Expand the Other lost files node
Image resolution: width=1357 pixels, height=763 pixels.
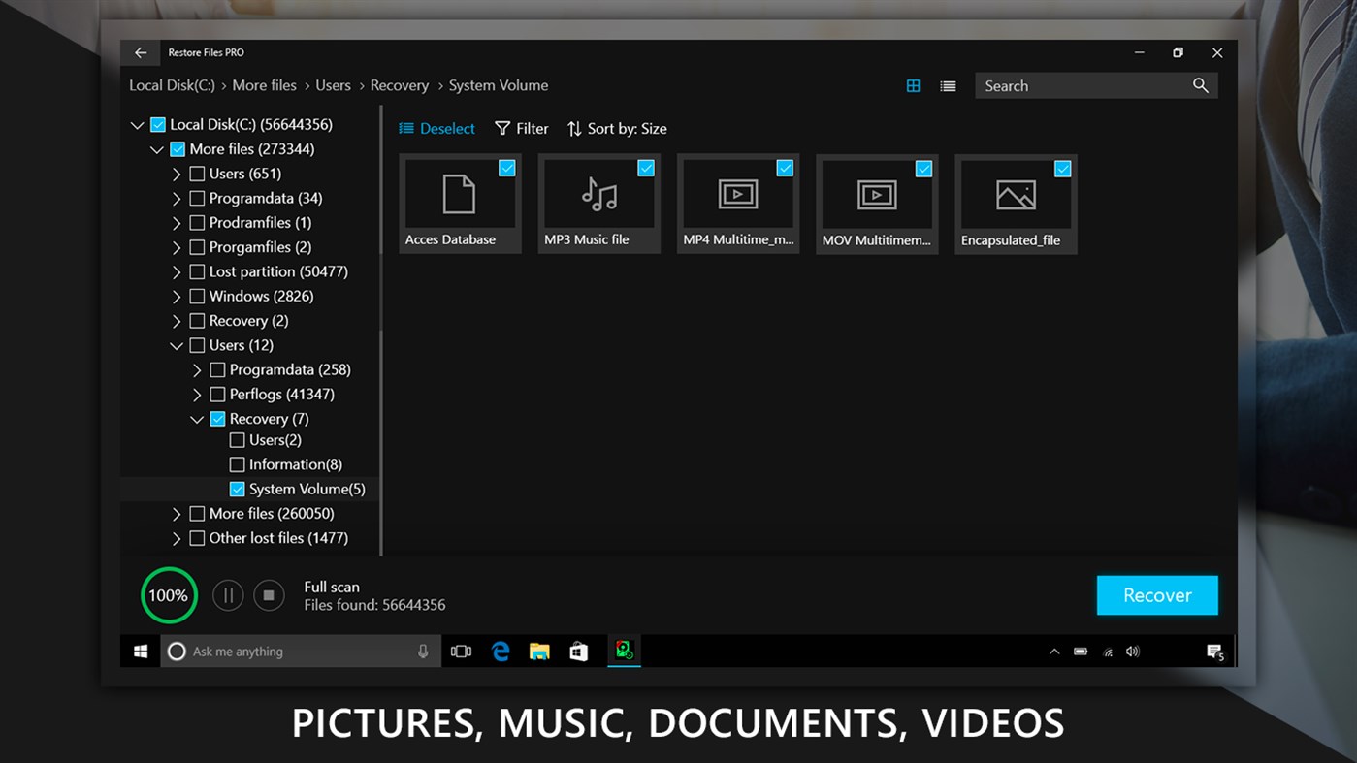(177, 538)
